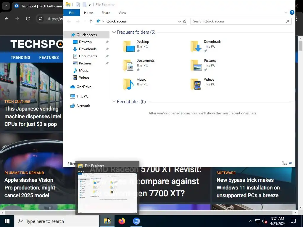This screenshot has width=303, height=227.
Task: Select the Downloads folder icon in Frequent folders
Action: pyautogui.click(x=196, y=46)
